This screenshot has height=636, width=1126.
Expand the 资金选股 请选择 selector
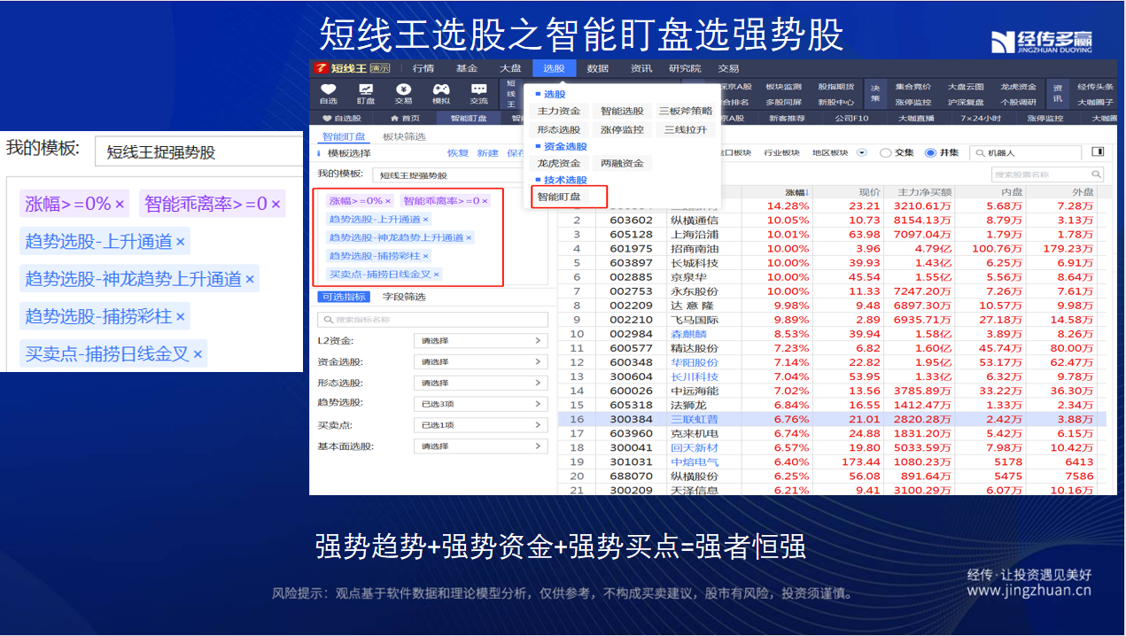(x=480, y=361)
